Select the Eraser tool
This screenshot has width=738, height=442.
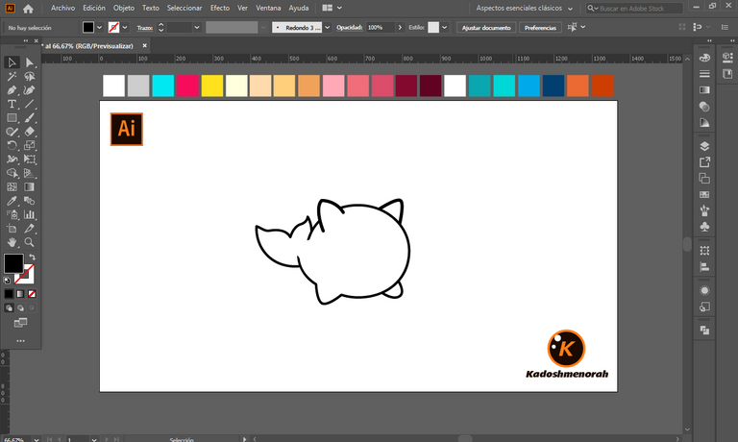29,132
